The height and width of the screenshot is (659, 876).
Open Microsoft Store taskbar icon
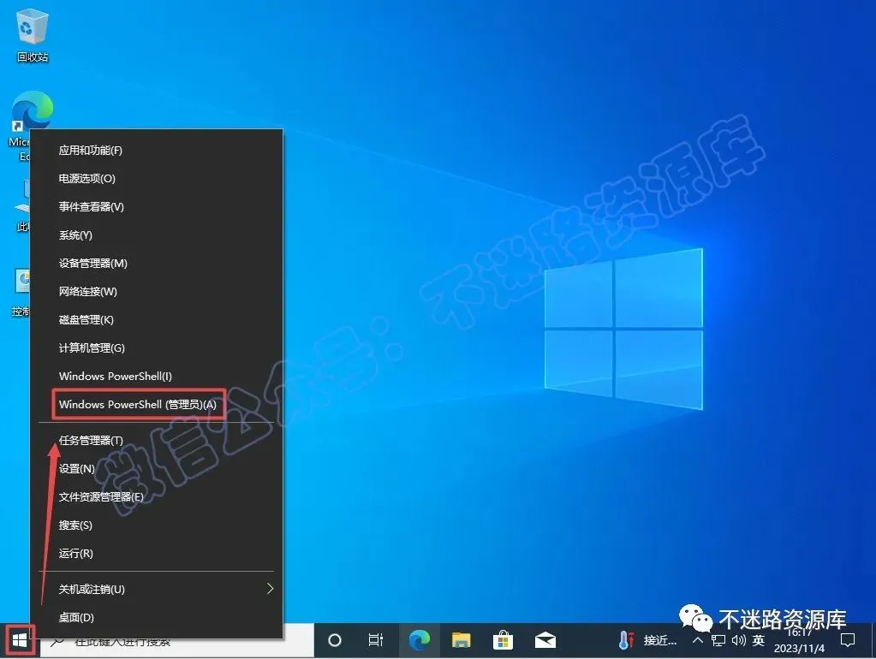(503, 640)
